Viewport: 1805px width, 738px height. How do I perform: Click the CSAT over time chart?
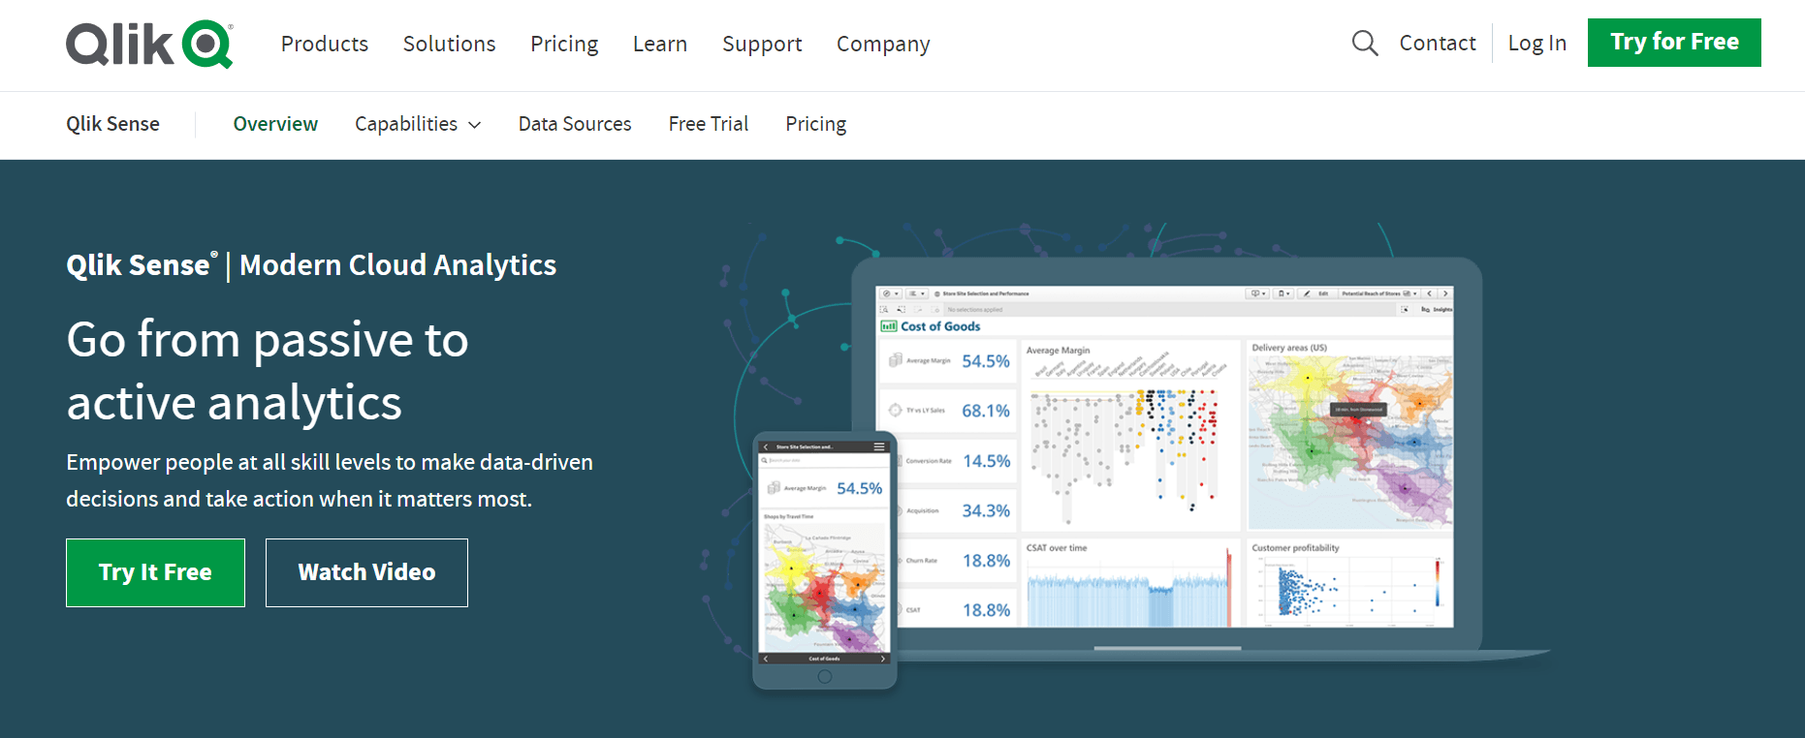[1130, 584]
